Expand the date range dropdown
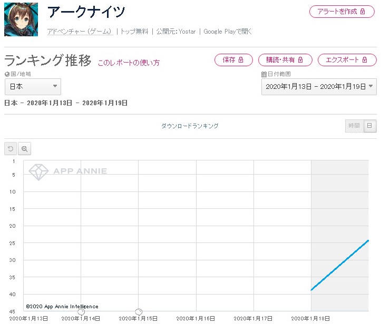This screenshot has width=381, height=324. (319, 87)
